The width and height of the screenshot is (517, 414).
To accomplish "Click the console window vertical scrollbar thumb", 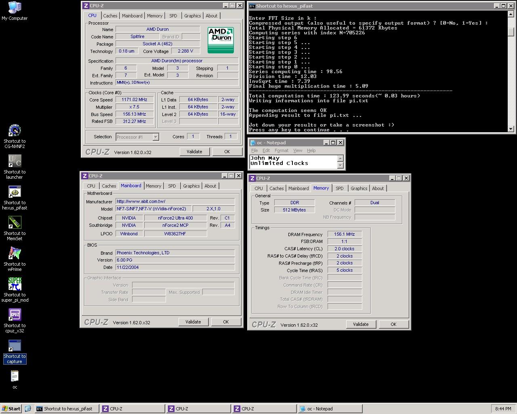I will click(x=511, y=32).
